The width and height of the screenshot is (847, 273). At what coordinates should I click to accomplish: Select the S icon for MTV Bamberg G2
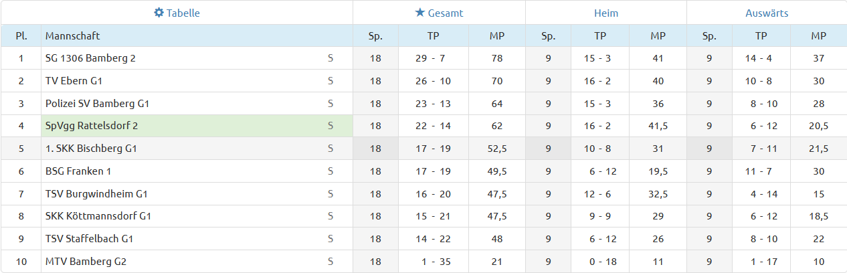coord(330,262)
